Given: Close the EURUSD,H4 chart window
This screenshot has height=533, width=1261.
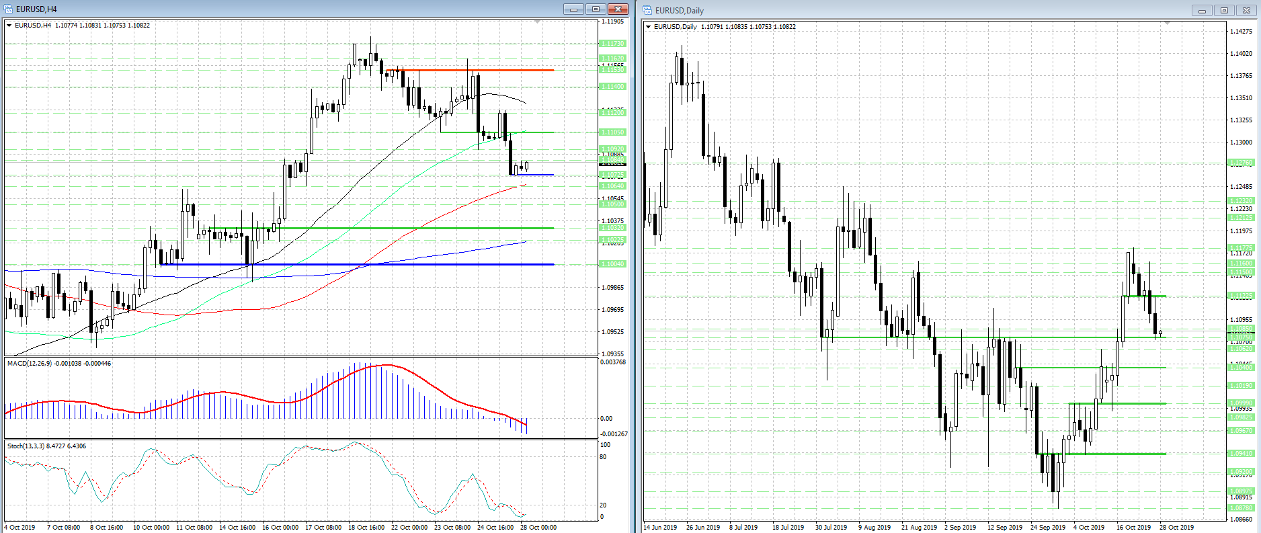Looking at the screenshot, I should tap(617, 9).
